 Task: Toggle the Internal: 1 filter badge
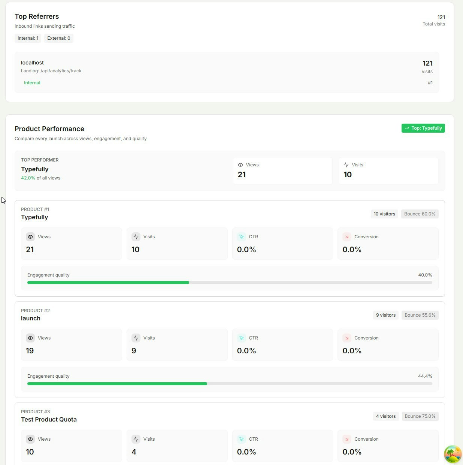pyautogui.click(x=28, y=38)
